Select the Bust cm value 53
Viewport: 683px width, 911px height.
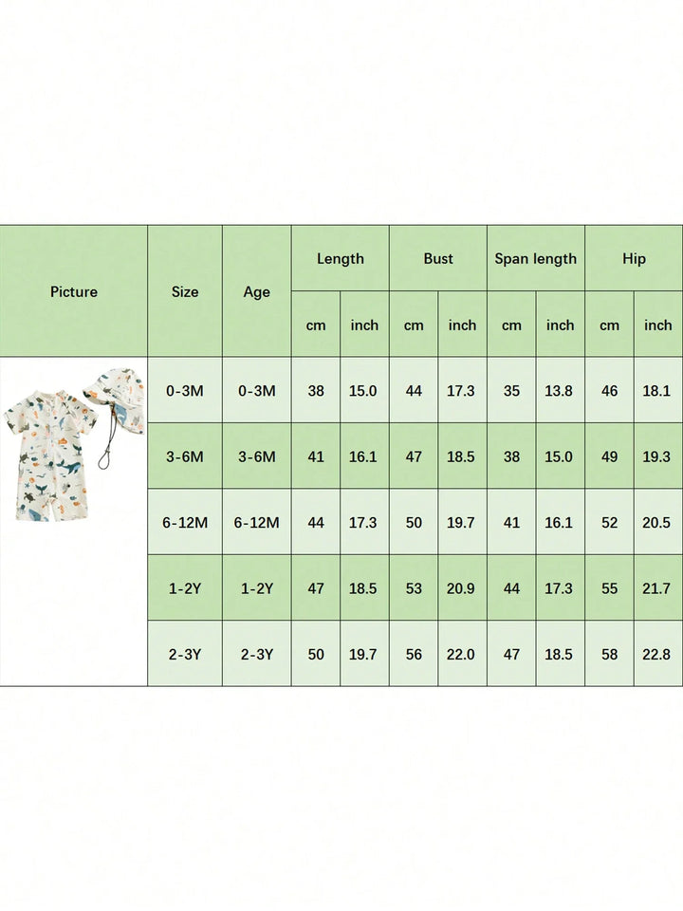[414, 588]
